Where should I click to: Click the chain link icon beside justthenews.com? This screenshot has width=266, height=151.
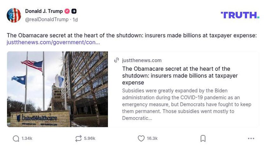pyautogui.click(x=117, y=60)
